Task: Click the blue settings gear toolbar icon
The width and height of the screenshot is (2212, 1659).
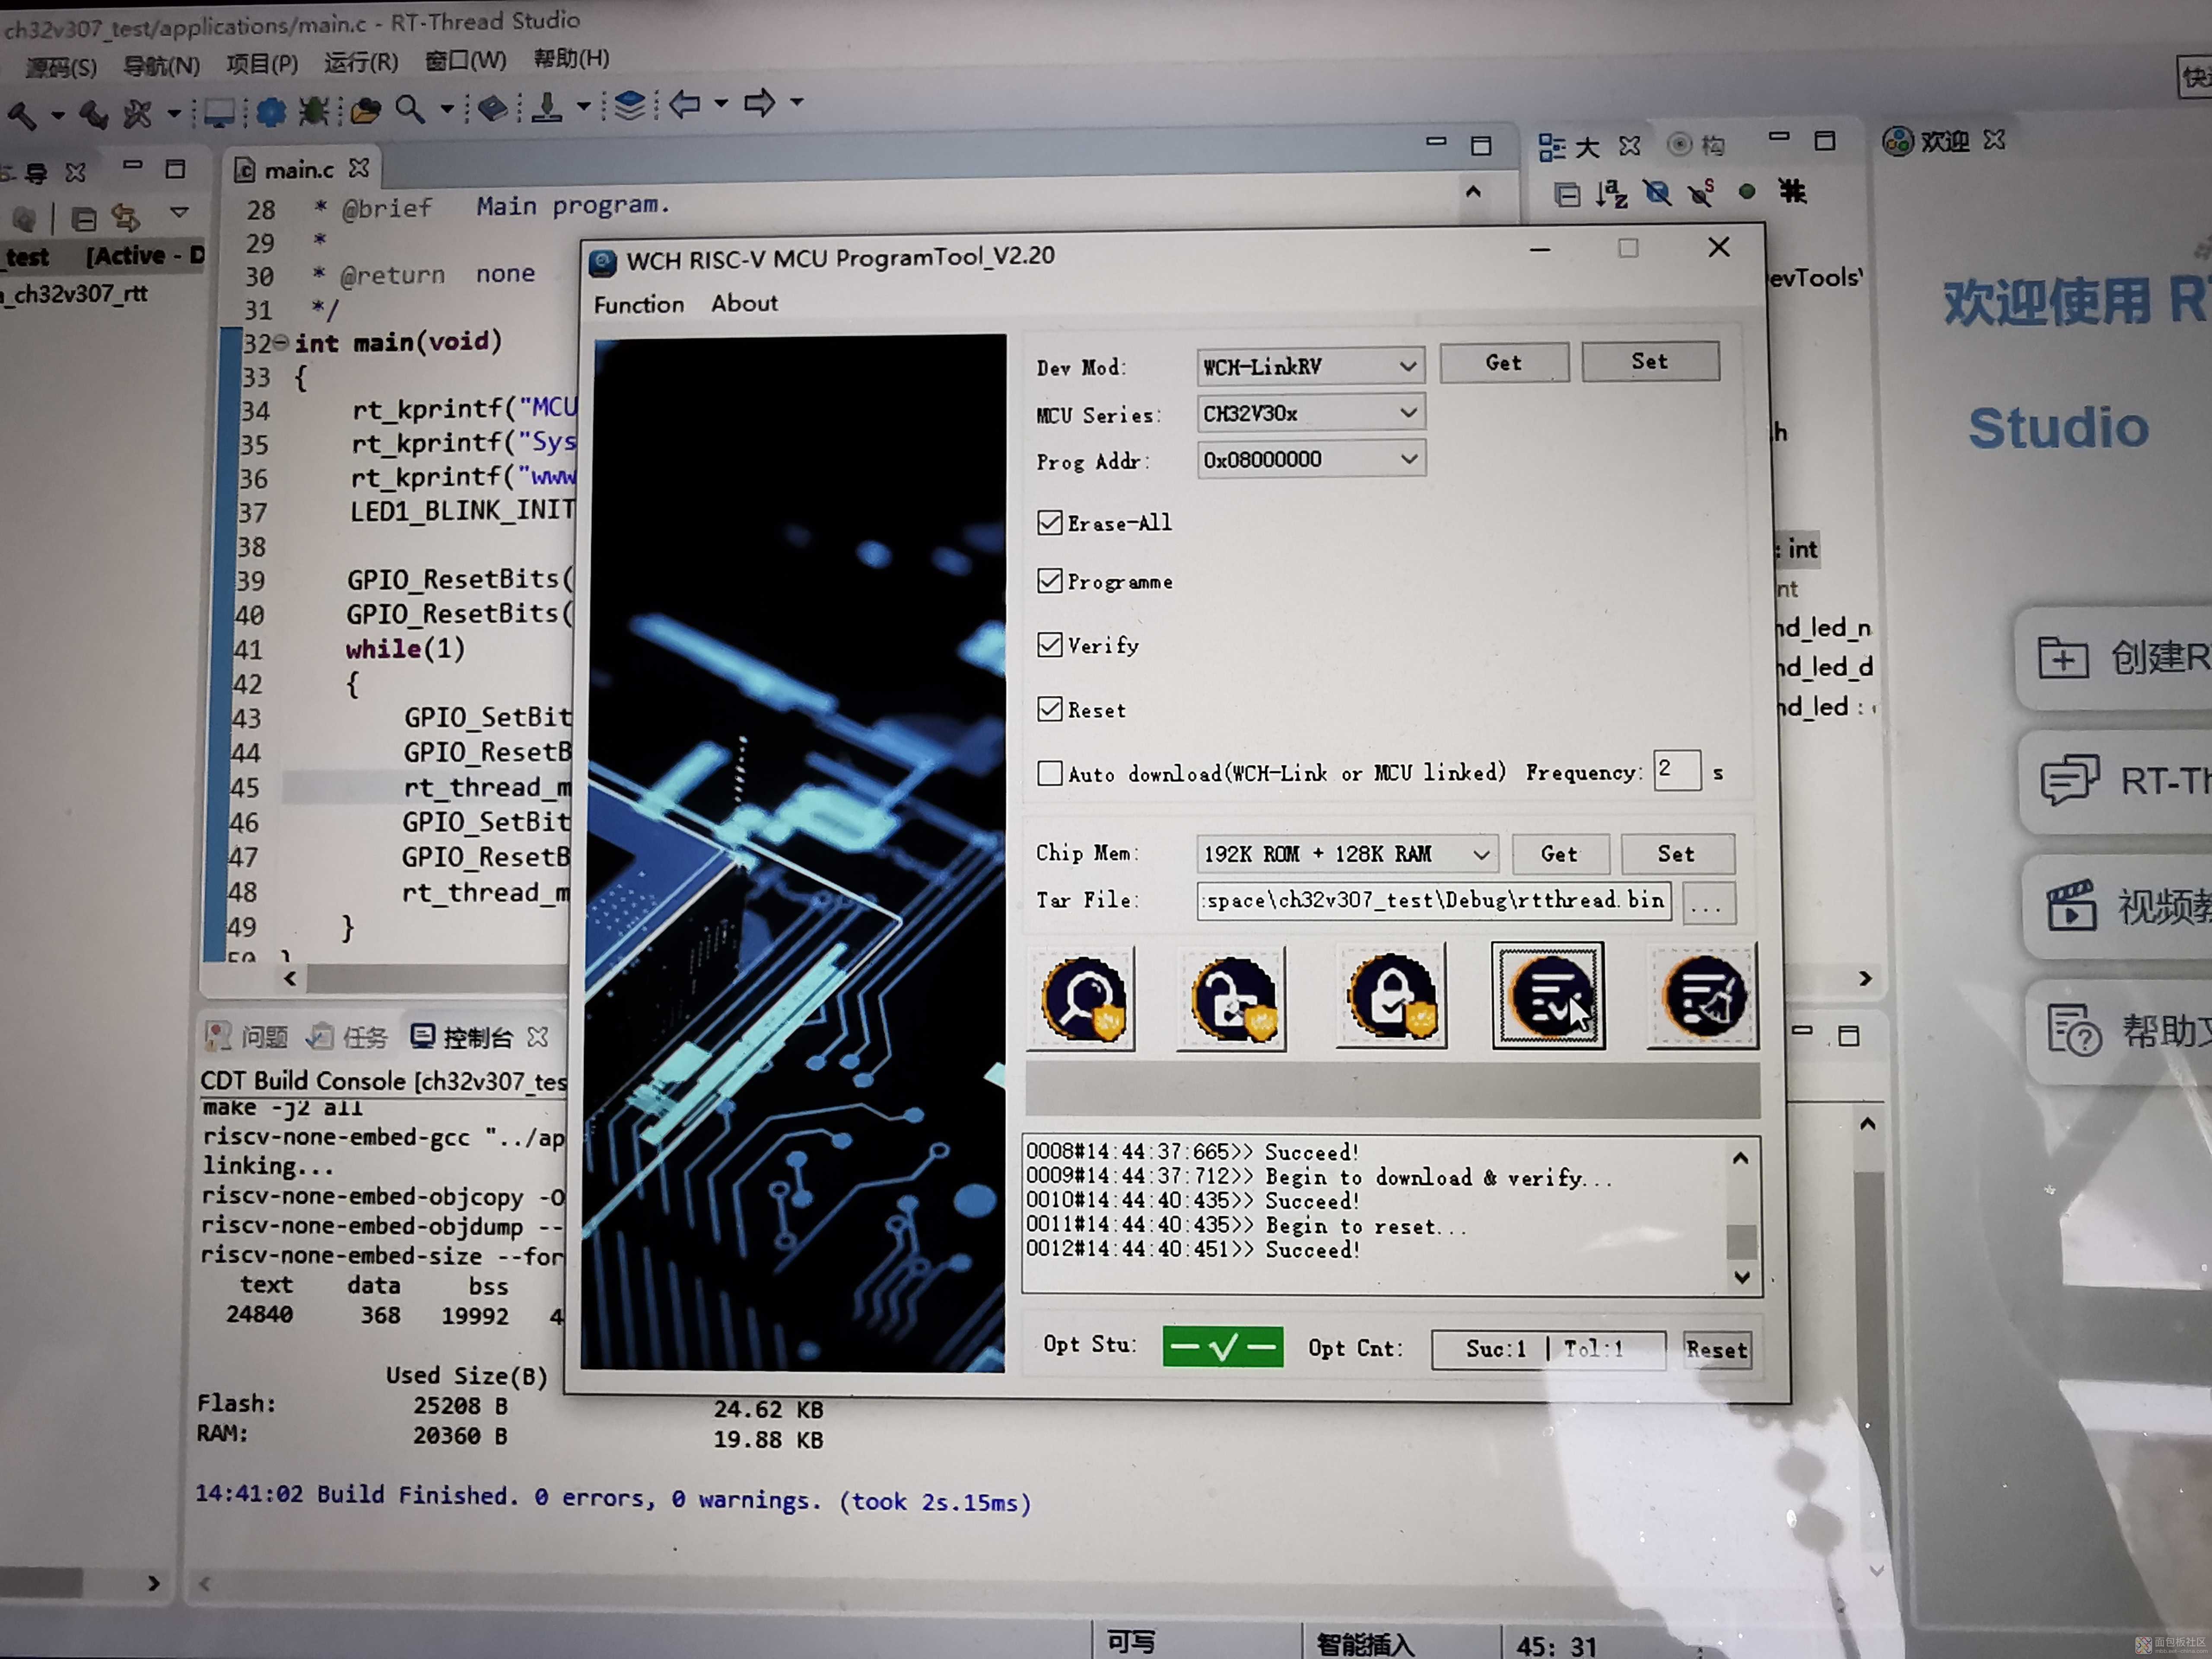Action: pyautogui.click(x=270, y=111)
